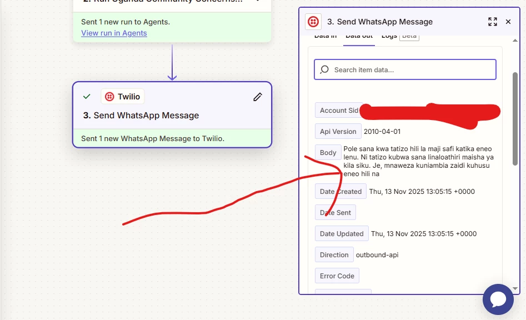Expand the panel to full screen

point(493,22)
